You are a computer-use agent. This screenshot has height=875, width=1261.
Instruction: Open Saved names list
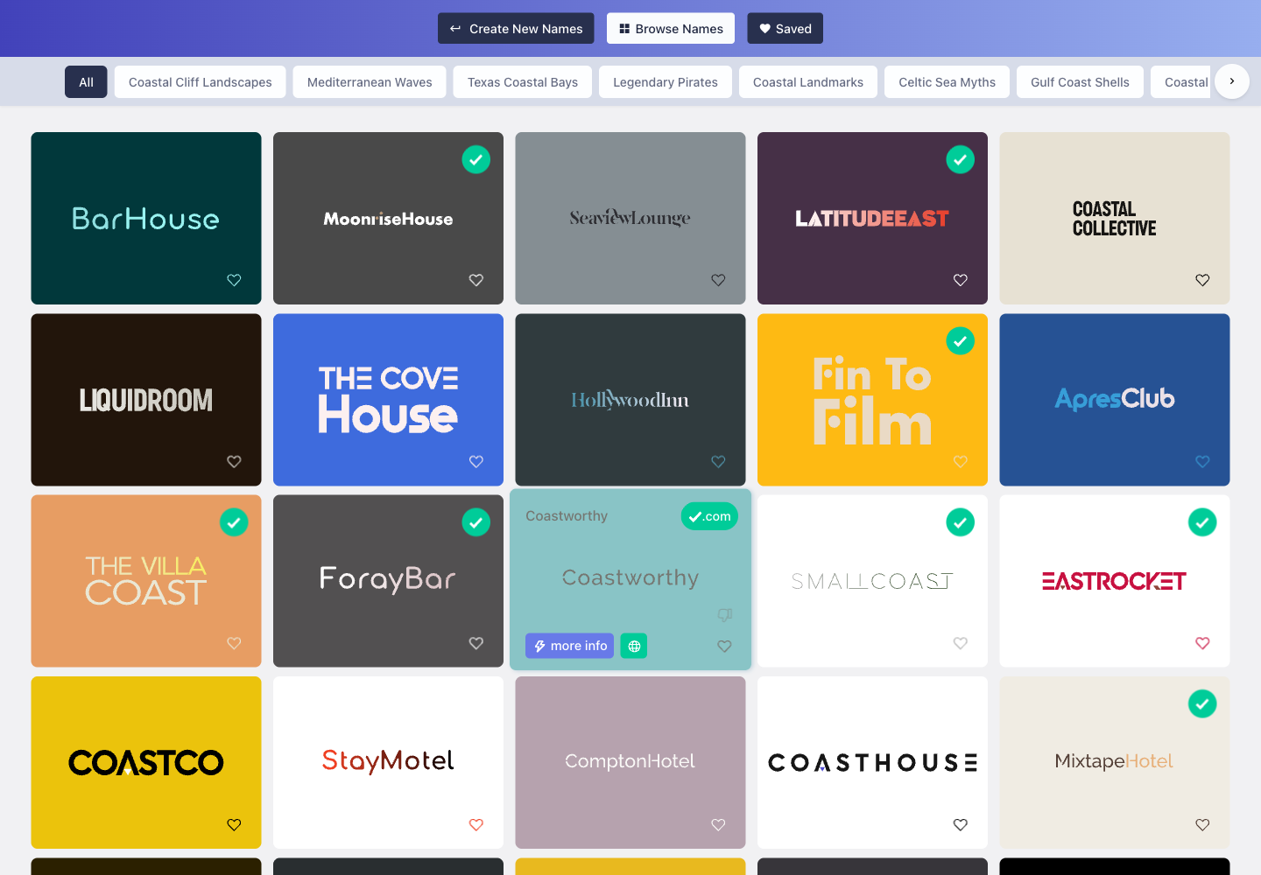(x=785, y=28)
